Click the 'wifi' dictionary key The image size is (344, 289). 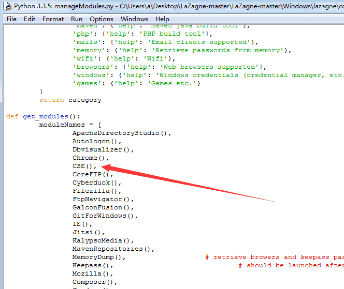[84, 58]
